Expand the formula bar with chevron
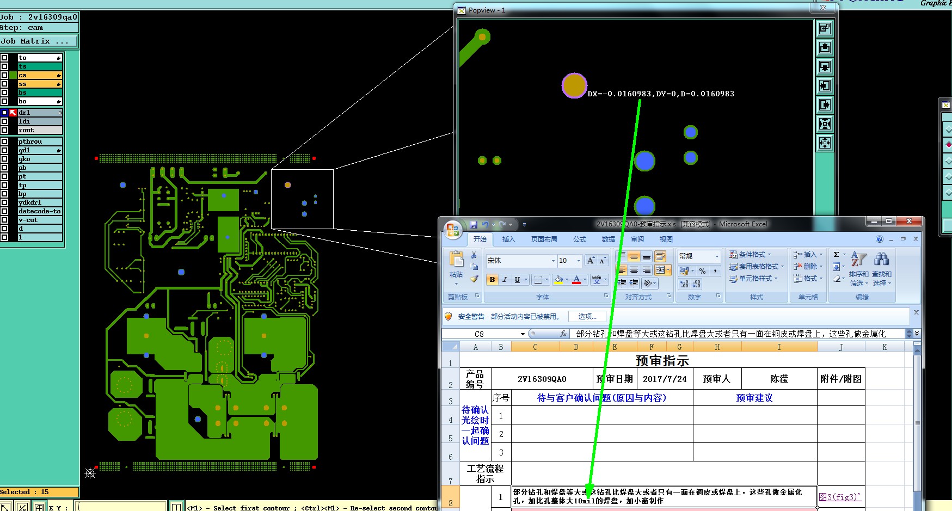This screenshot has height=511, width=952. pyautogui.click(x=917, y=334)
